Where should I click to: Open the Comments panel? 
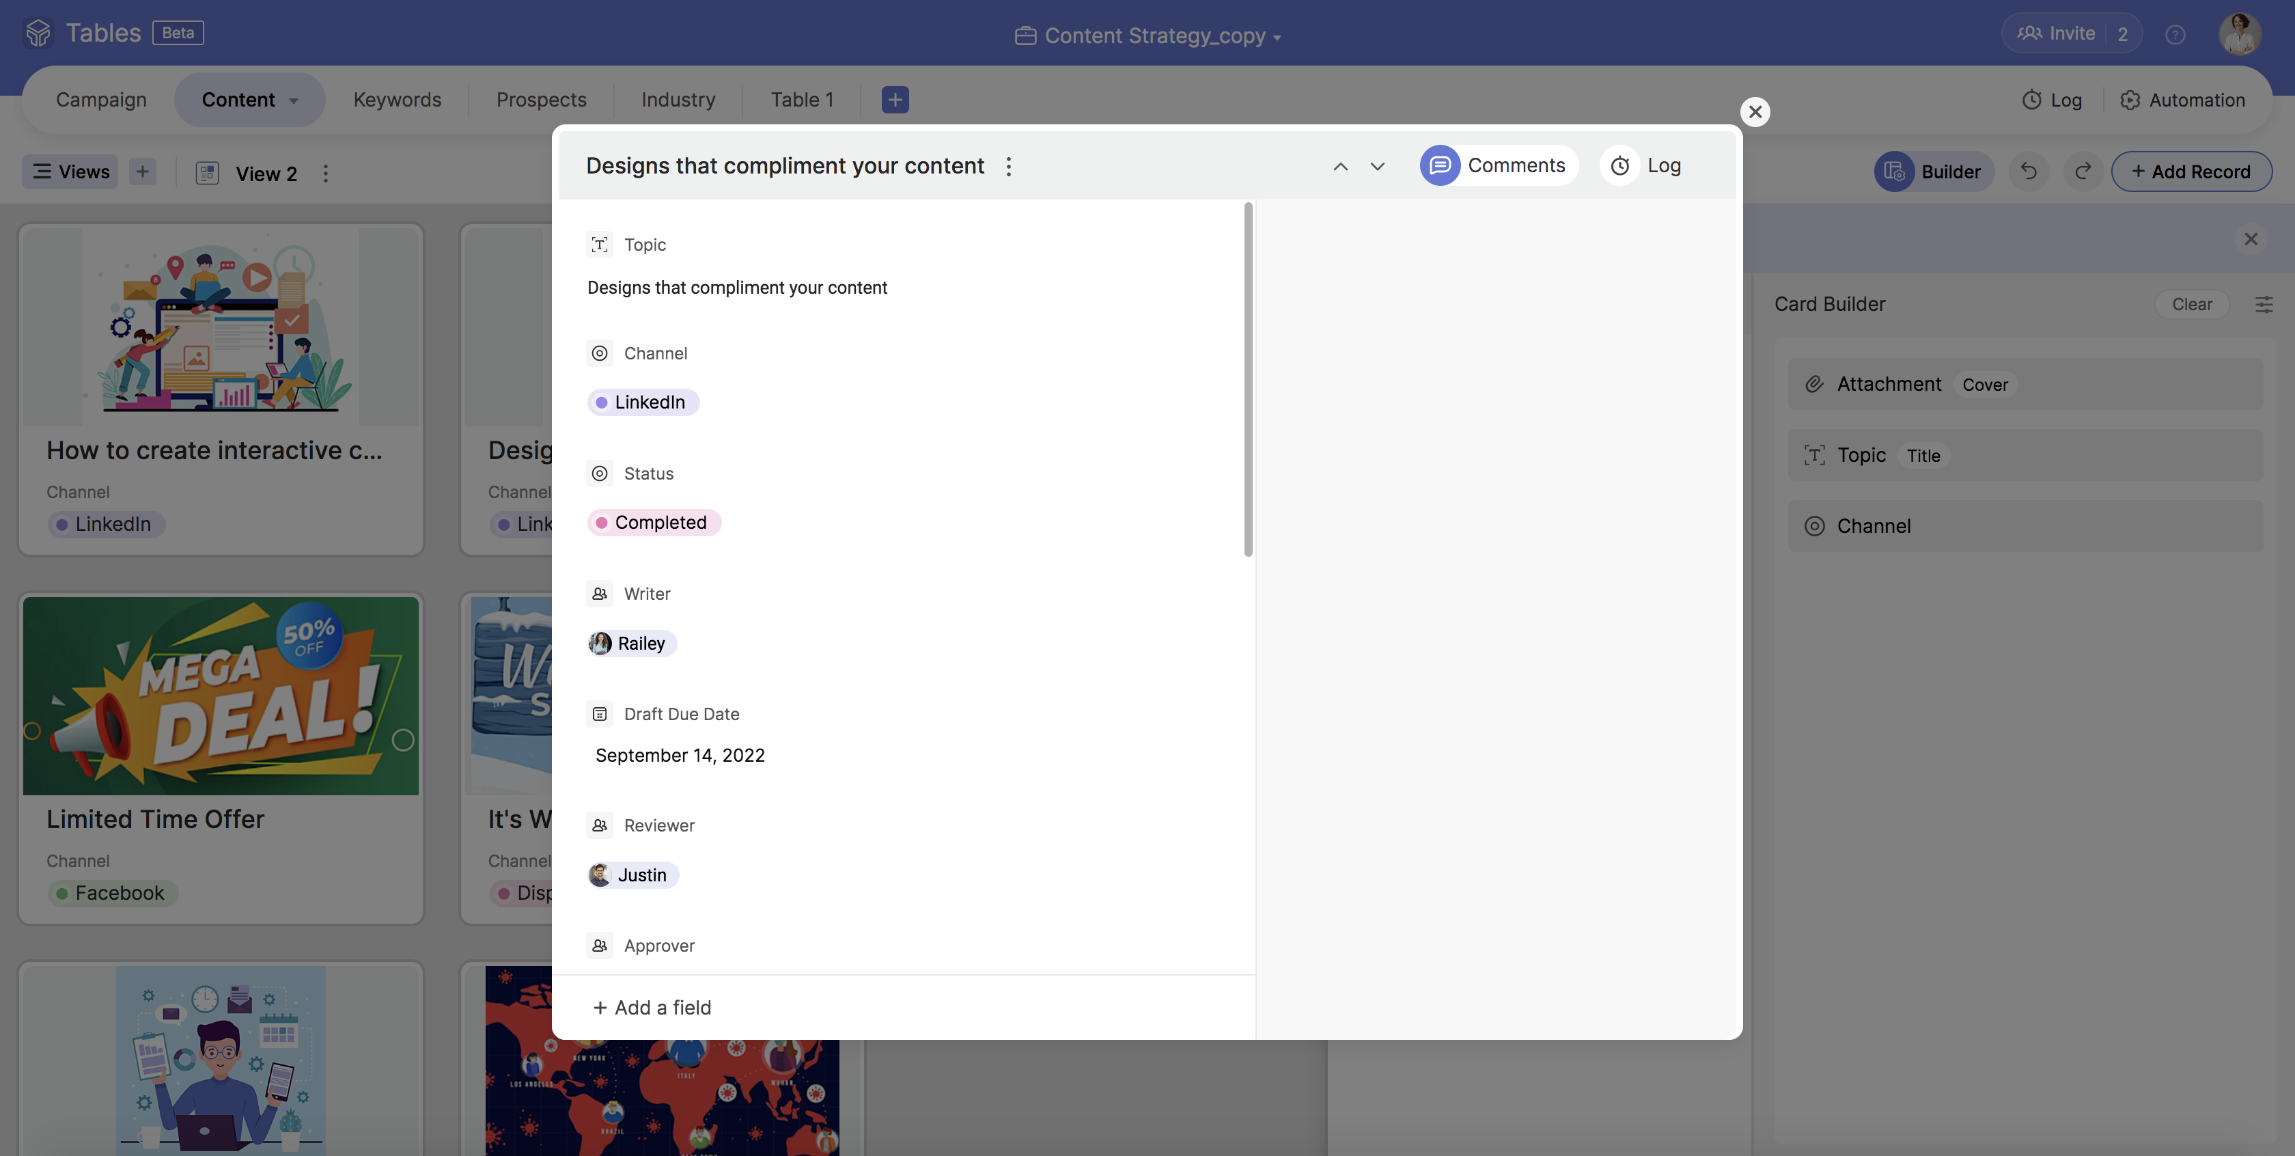click(x=1499, y=166)
